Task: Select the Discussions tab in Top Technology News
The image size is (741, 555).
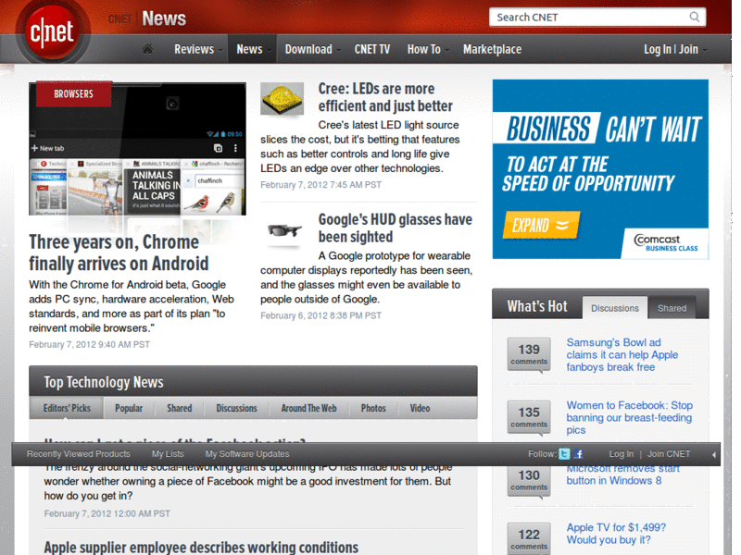Action: pyautogui.click(x=236, y=408)
